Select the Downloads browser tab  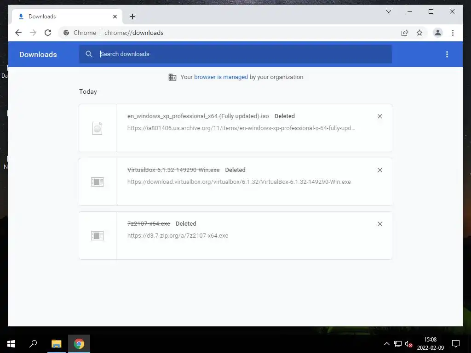click(x=67, y=17)
